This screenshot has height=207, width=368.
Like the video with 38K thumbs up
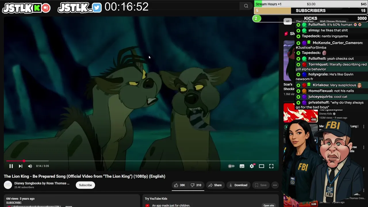[180, 185]
